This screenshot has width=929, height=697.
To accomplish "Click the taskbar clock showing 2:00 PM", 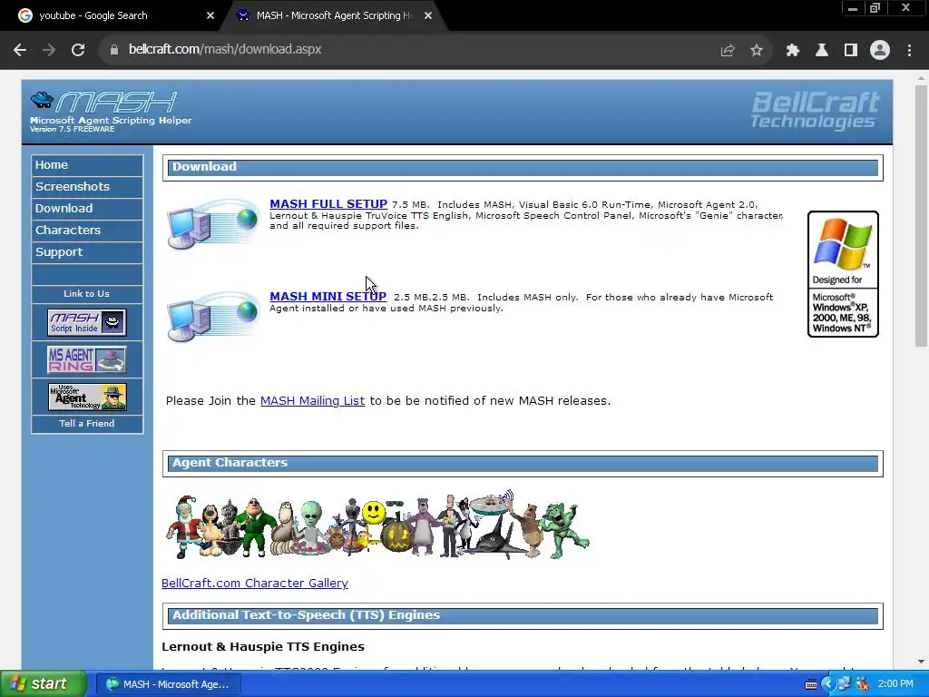I will point(895,684).
